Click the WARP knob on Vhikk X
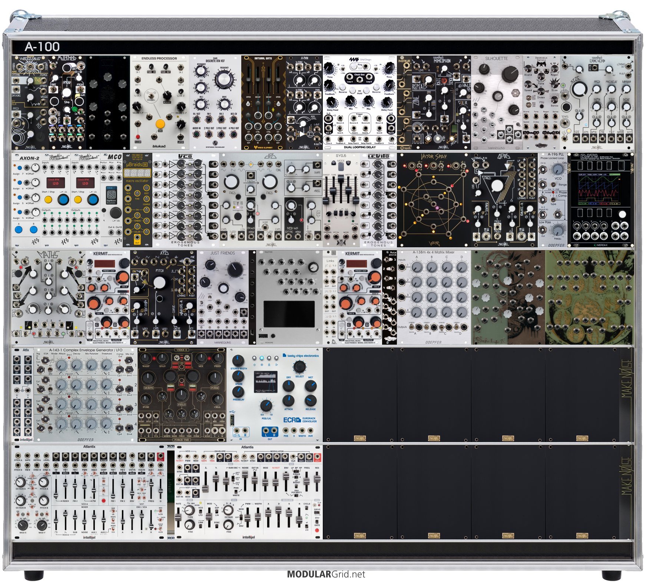 click(146, 358)
